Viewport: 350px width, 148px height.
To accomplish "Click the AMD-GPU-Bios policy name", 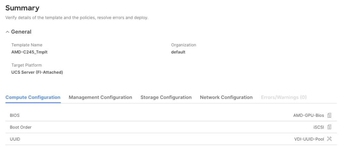I will coord(309,115).
